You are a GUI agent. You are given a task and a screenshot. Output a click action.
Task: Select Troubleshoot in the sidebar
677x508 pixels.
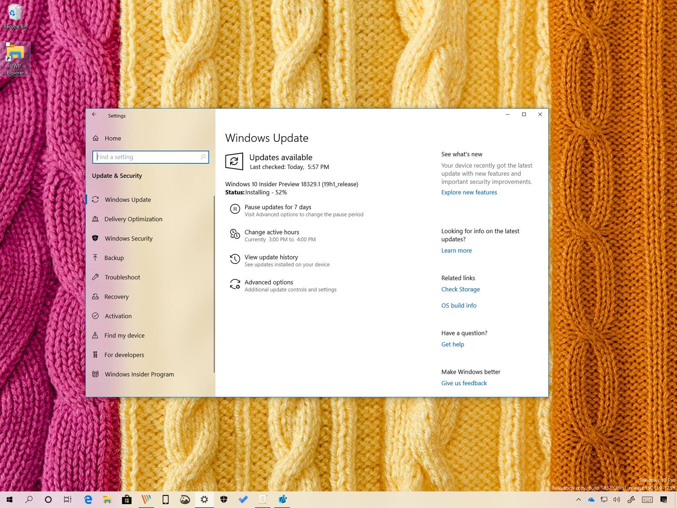pos(122,277)
